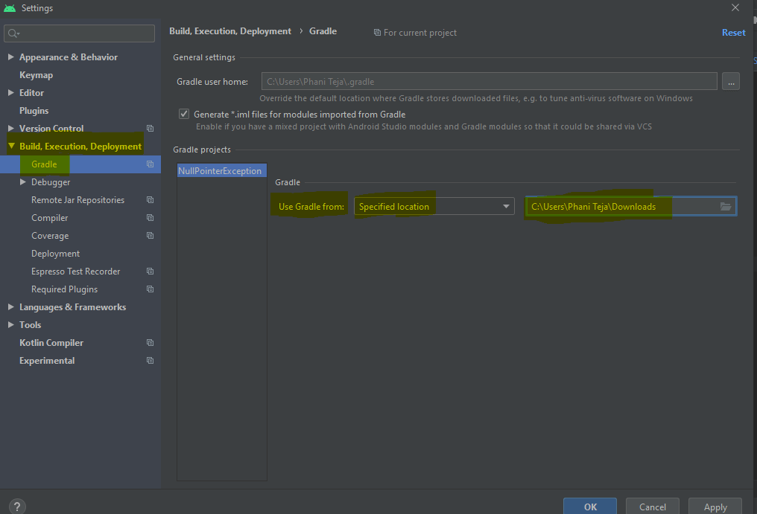Click the Reset link
757x514 pixels.
[733, 32]
